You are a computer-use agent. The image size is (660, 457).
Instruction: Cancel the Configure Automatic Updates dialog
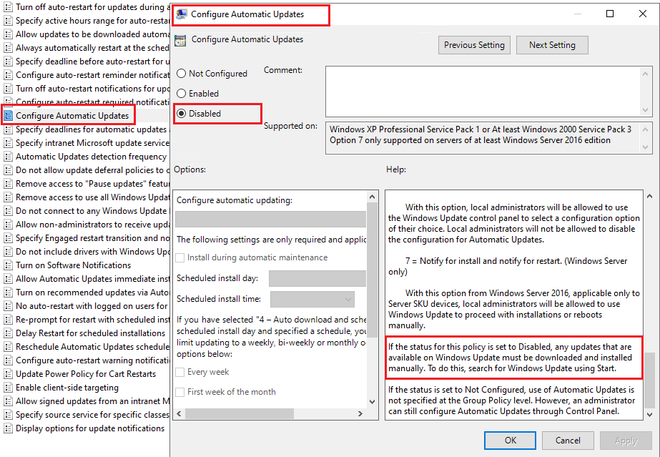tap(568, 440)
